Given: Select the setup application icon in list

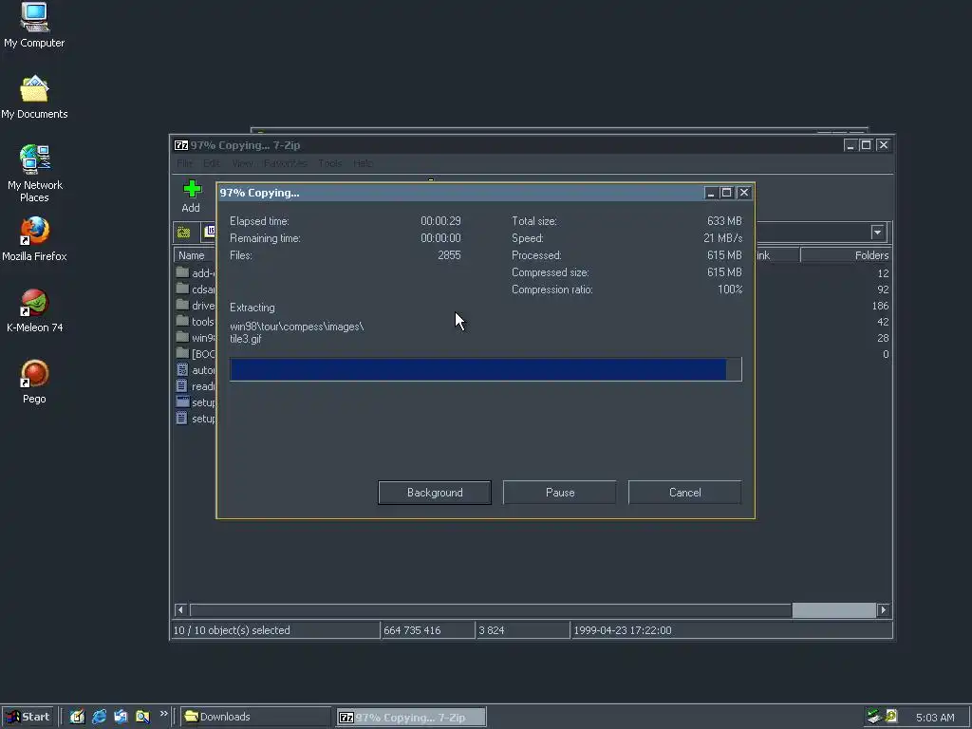Looking at the screenshot, I should pos(182,402).
